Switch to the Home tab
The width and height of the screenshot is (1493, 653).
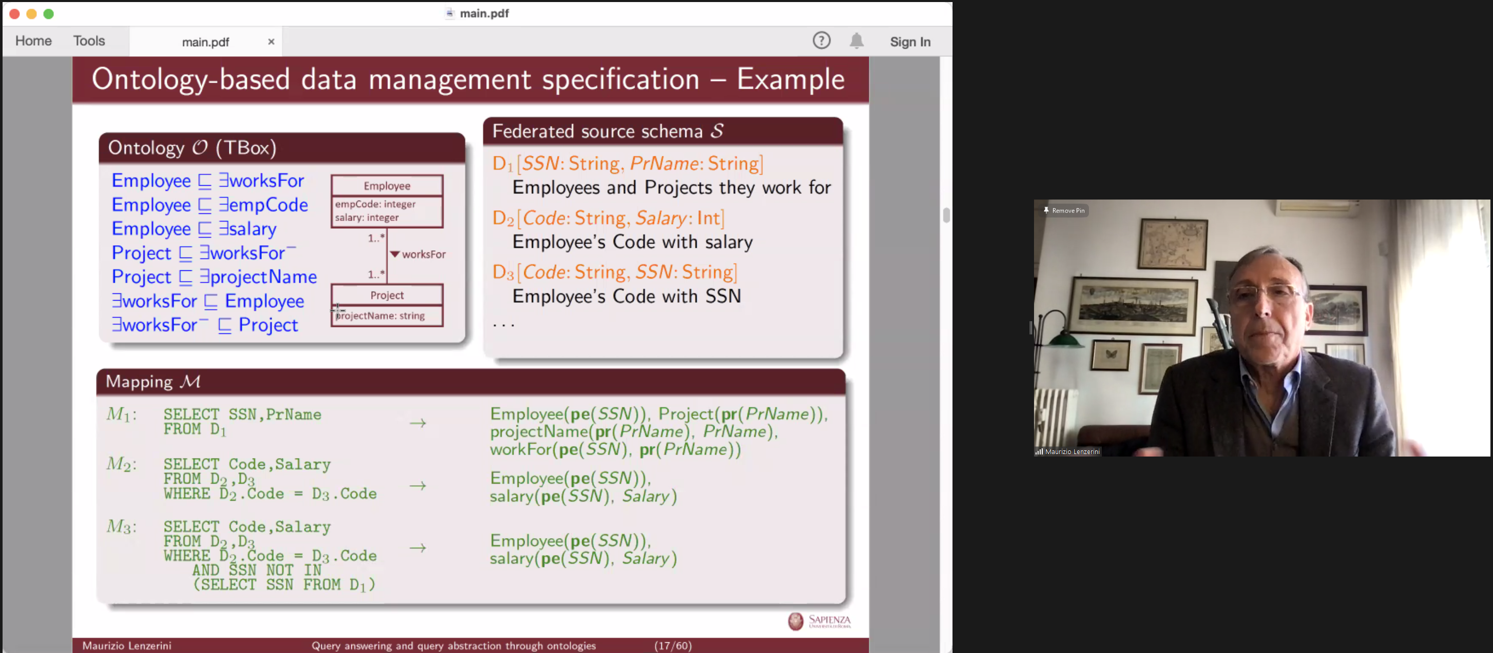tap(33, 41)
